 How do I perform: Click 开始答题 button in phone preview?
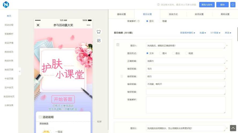click(63, 99)
